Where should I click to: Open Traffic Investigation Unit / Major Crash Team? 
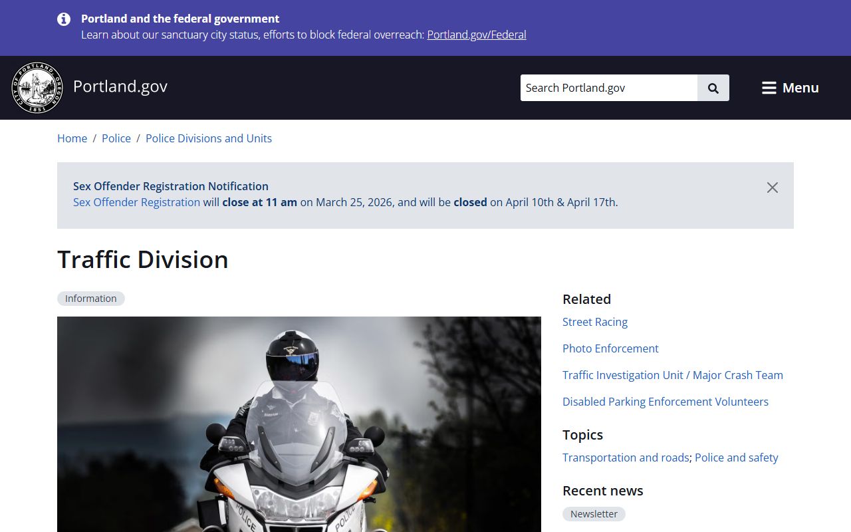673,375
